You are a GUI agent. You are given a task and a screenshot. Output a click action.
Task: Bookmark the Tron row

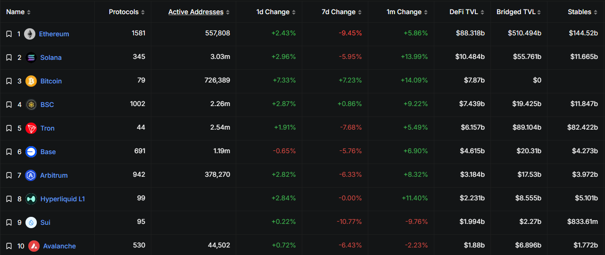point(8,128)
